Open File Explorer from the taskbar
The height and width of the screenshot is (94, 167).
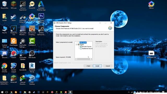(x=25, y=92)
